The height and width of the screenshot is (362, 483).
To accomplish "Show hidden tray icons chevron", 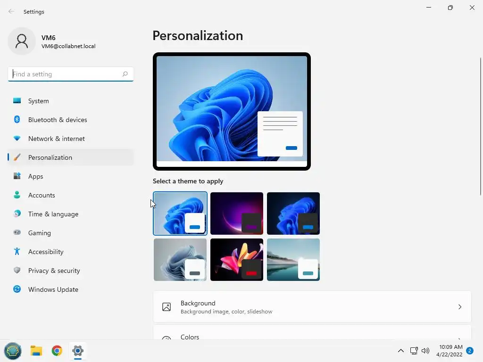I will click(x=401, y=351).
